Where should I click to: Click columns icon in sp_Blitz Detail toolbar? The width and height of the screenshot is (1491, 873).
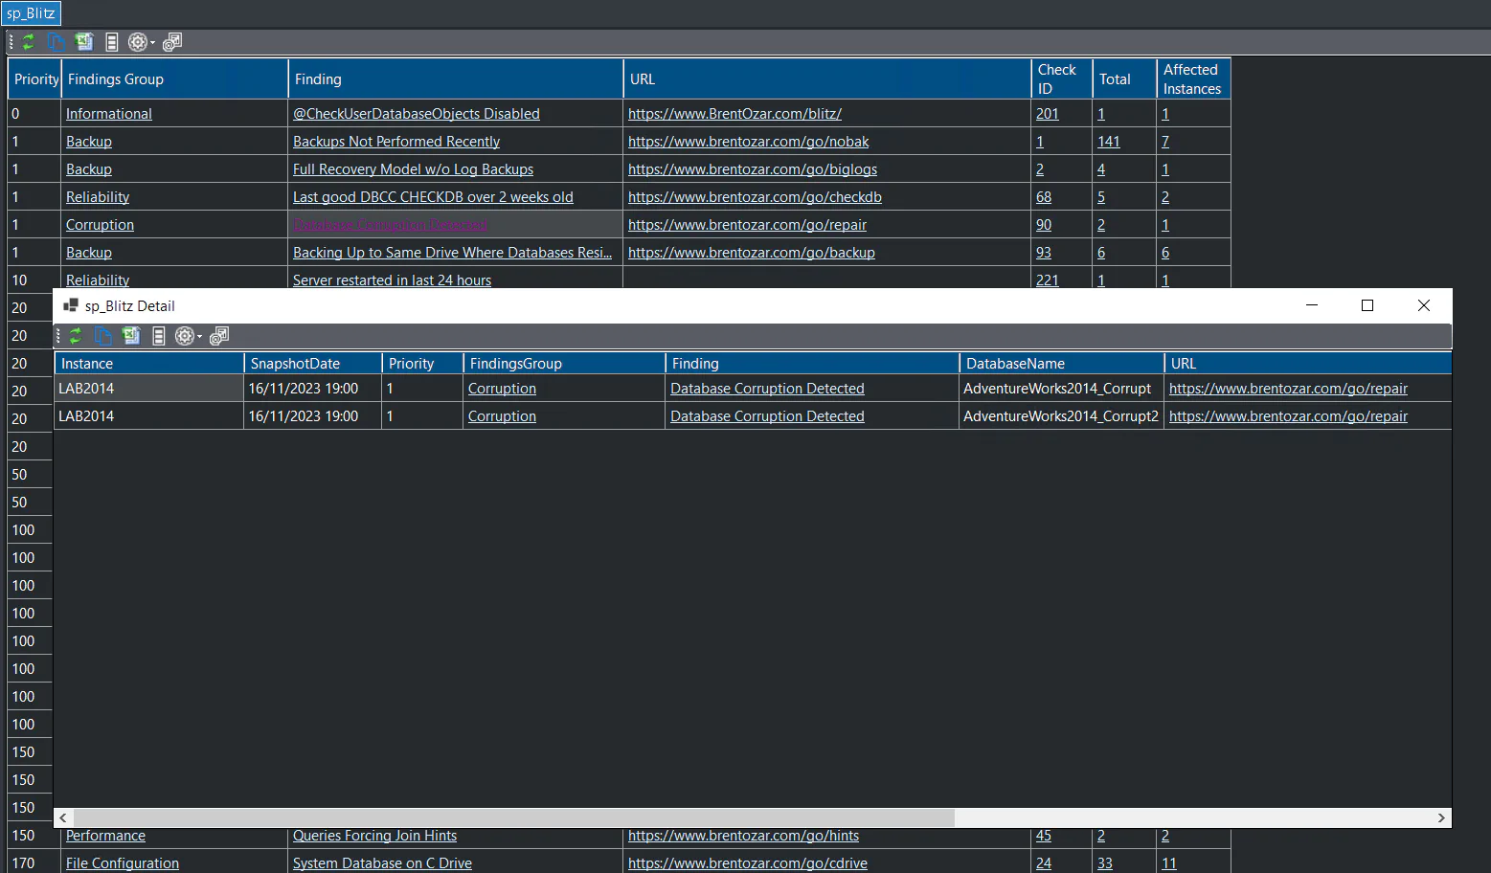pyautogui.click(x=159, y=336)
